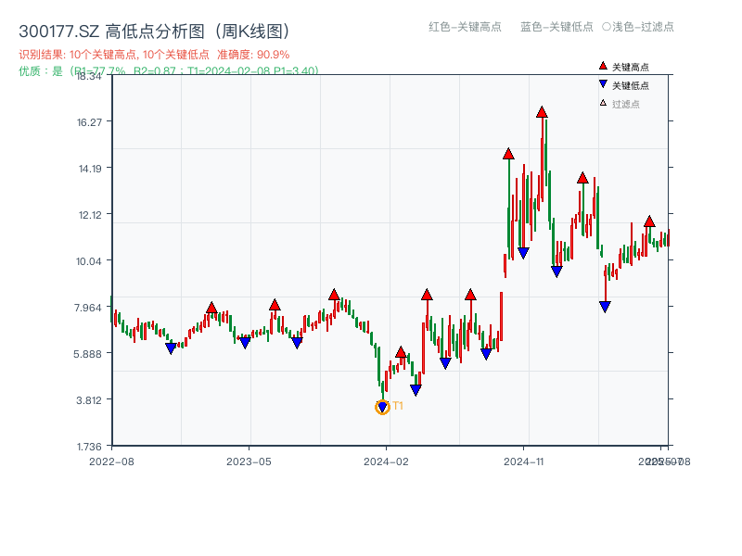
Task: Click the 浅色-过滤点 header legend text
Action: (x=643, y=27)
